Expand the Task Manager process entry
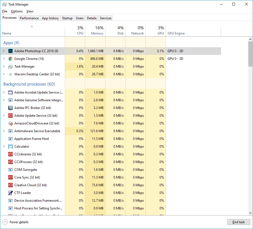The image size is (253, 229). [4, 66]
